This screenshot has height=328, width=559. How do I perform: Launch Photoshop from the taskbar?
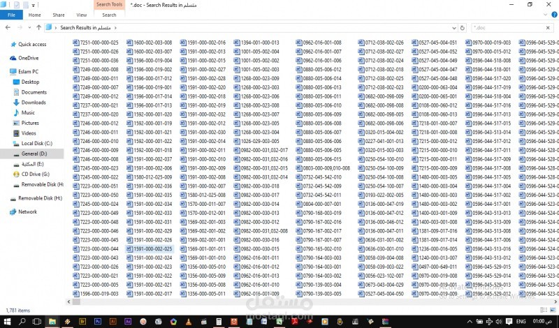coord(98,322)
